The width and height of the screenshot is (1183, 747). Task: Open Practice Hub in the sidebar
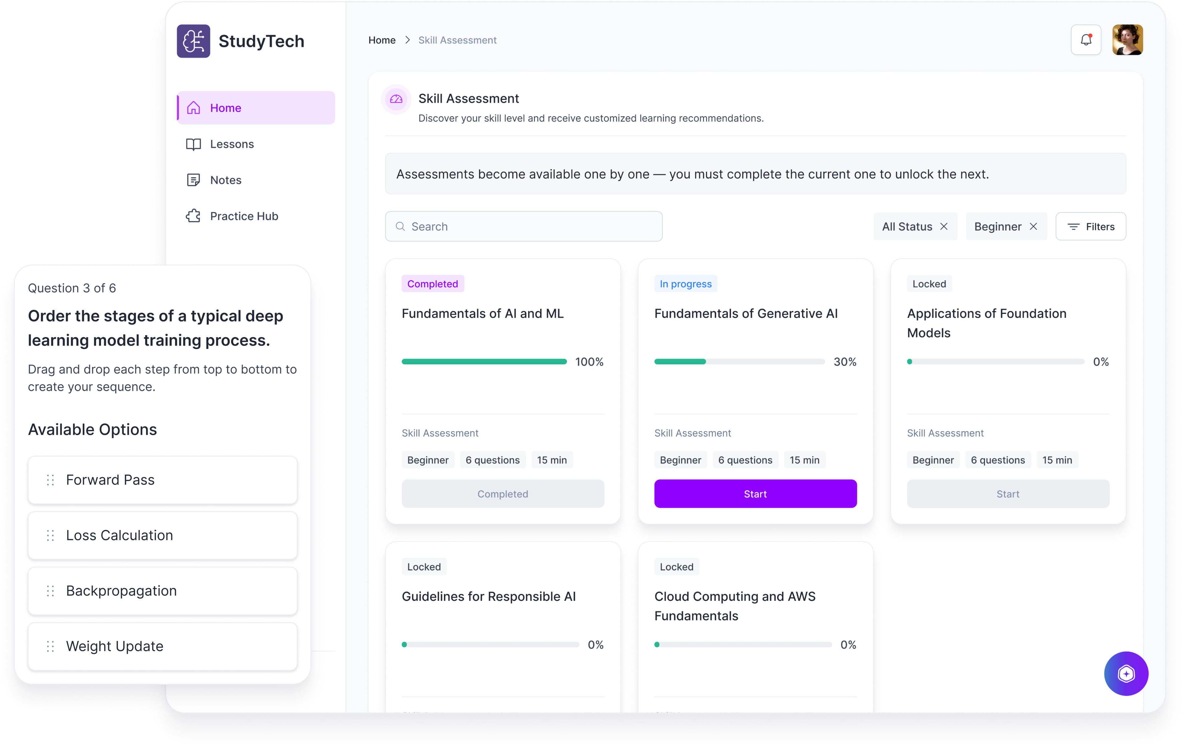click(x=256, y=216)
